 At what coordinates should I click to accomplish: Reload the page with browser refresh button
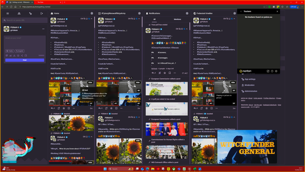coord(11,7)
